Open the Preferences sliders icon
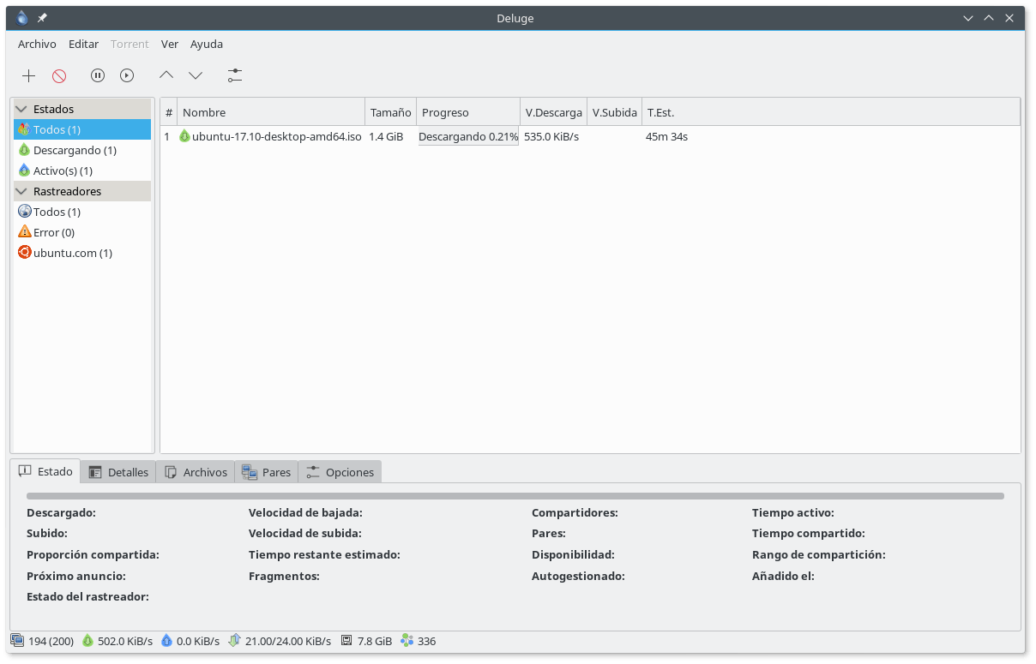The width and height of the screenshot is (1036, 664). click(x=235, y=75)
